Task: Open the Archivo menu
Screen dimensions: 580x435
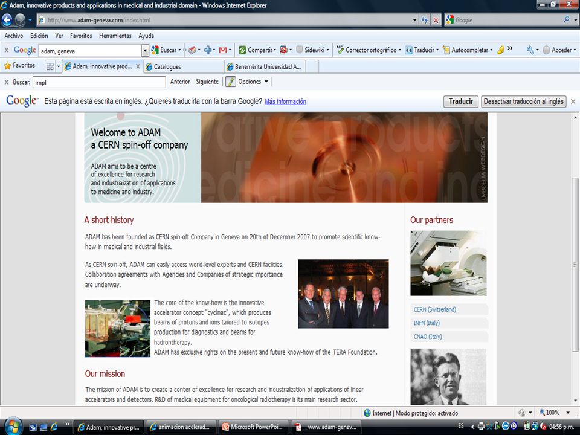Action: click(14, 36)
